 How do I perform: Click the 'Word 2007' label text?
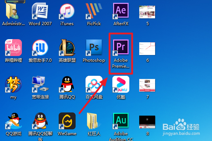tap(40, 24)
